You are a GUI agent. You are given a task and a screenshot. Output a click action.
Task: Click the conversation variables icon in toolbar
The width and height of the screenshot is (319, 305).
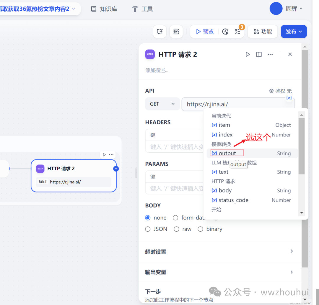point(160,32)
